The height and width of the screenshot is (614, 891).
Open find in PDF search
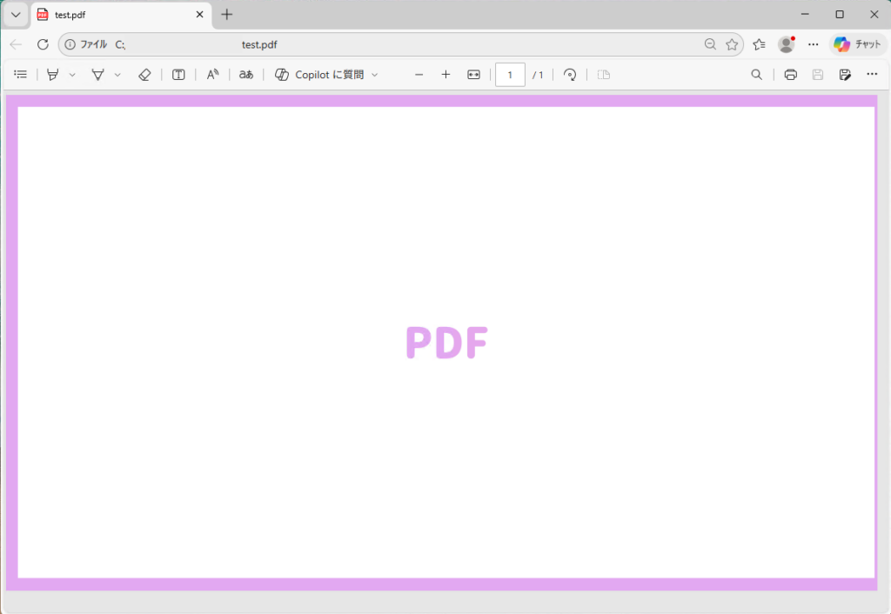(756, 75)
